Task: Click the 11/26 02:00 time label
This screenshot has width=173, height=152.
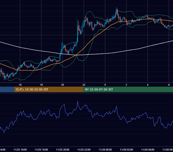Action: pyautogui.click(x=126, y=149)
